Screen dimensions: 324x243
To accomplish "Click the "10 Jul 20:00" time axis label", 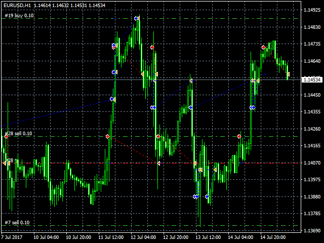I will click(x=78, y=237).
